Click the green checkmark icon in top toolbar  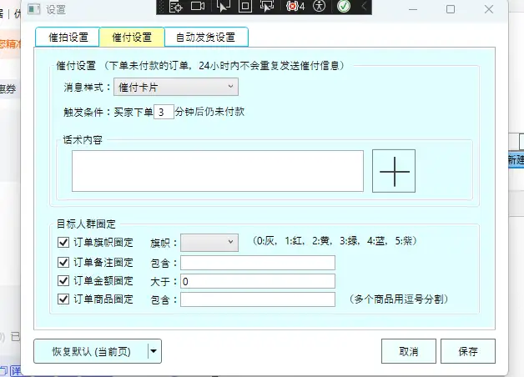[344, 6]
